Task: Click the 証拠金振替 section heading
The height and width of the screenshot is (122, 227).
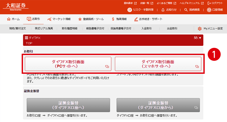Action: (x=31, y=91)
